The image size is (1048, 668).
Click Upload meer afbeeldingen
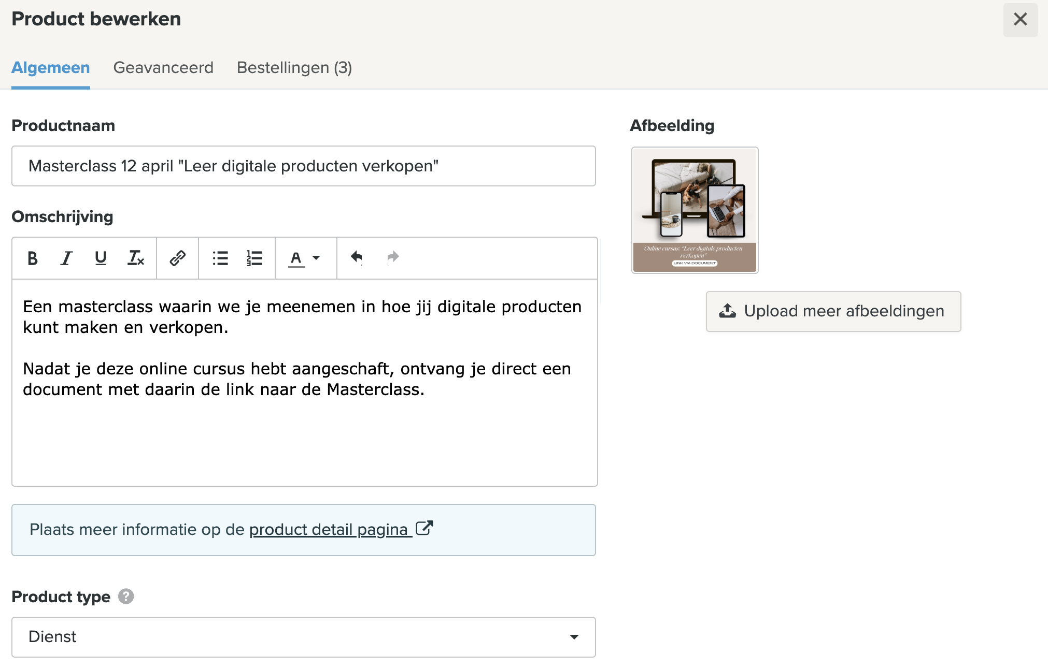pos(832,311)
